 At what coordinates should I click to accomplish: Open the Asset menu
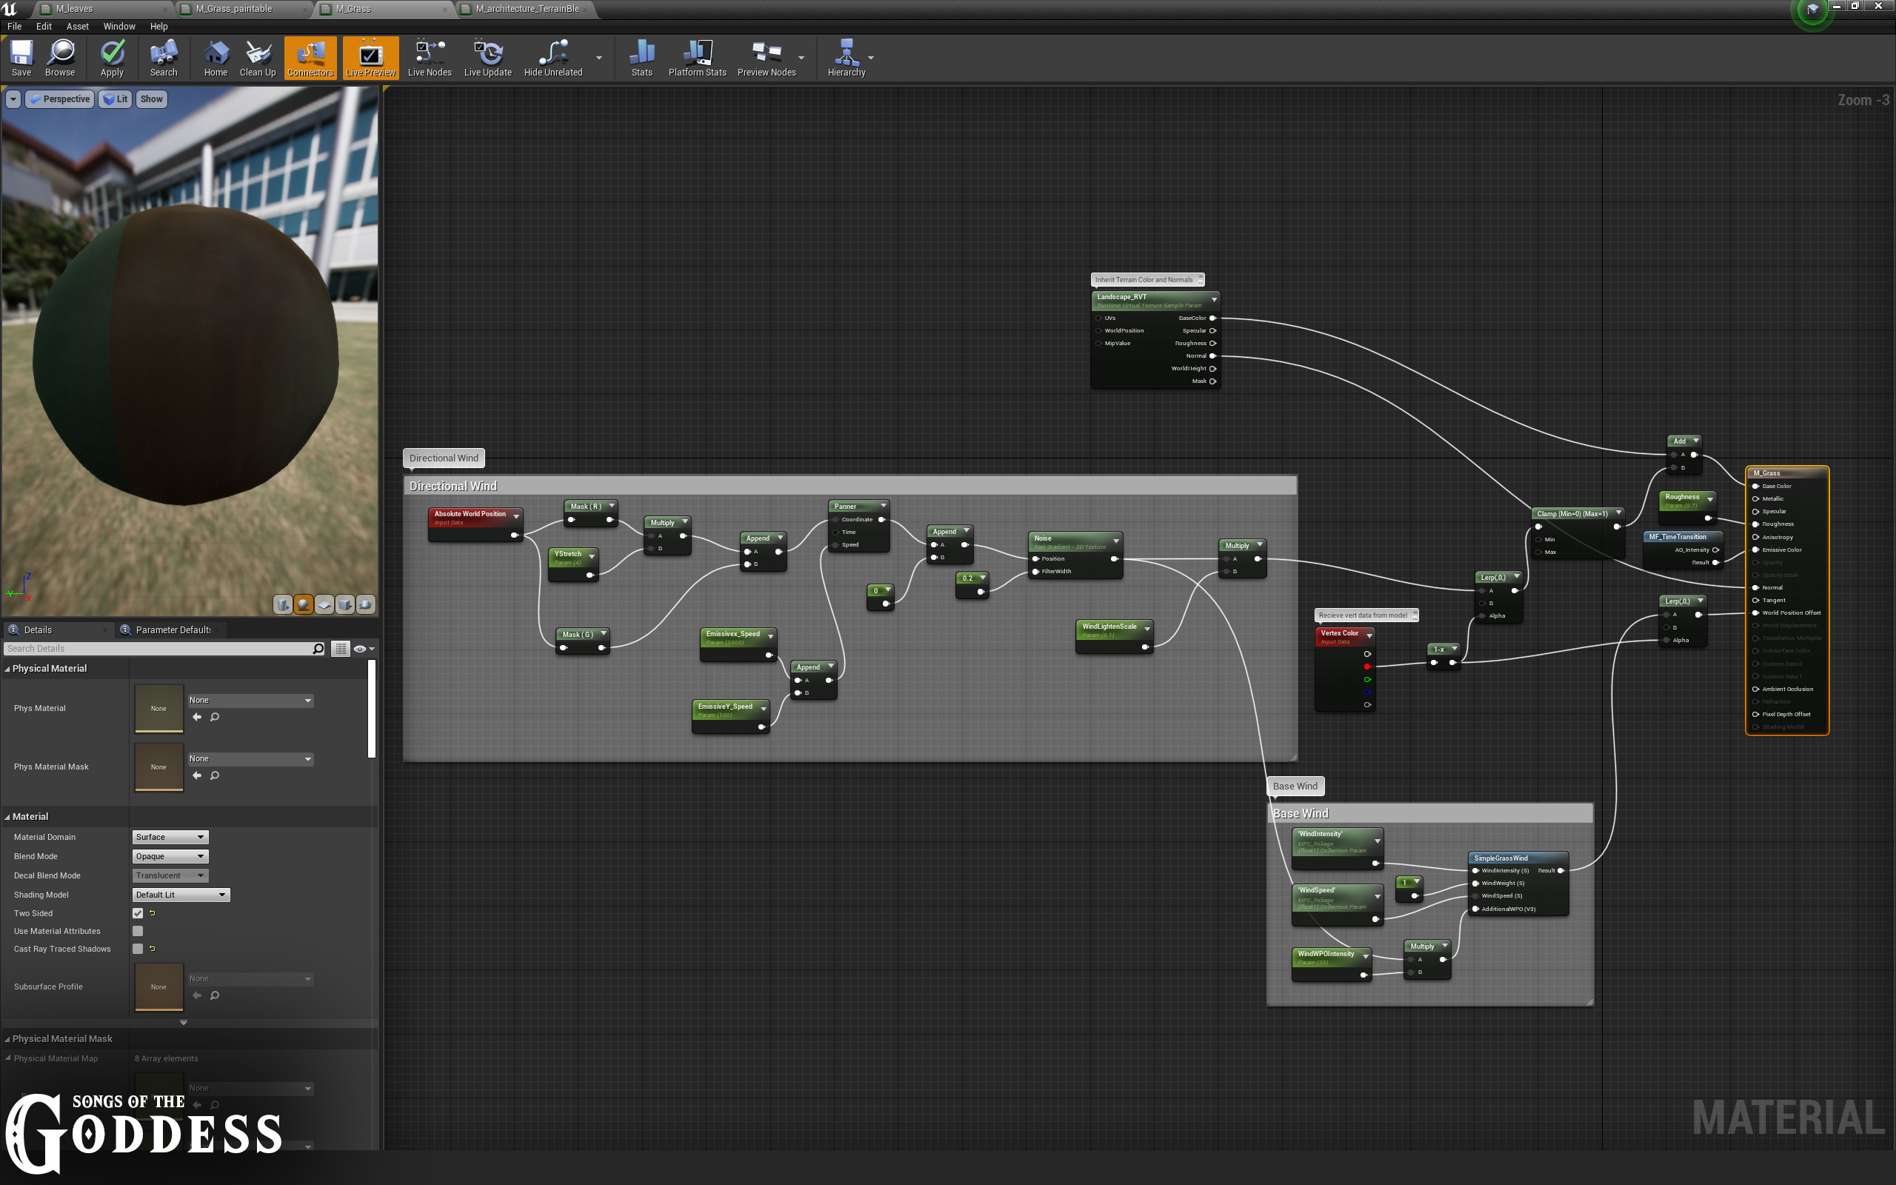click(x=77, y=26)
